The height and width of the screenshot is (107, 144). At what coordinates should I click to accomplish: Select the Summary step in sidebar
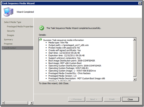8,39
